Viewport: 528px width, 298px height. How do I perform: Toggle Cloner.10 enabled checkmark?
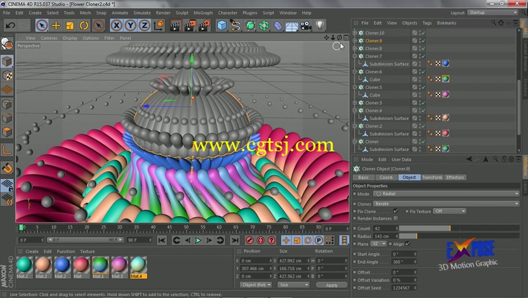(x=424, y=33)
